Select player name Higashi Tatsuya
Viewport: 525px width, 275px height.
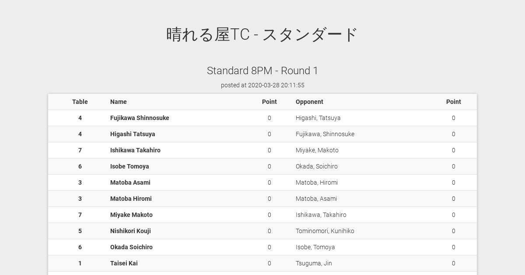click(133, 134)
